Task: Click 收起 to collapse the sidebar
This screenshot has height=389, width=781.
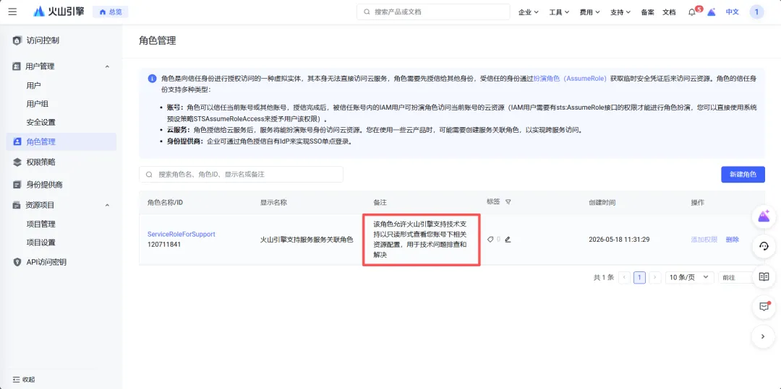Action: coord(24,379)
